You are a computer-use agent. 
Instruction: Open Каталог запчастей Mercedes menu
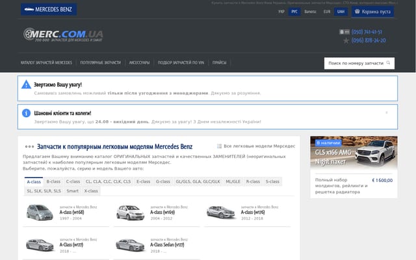click(46, 62)
